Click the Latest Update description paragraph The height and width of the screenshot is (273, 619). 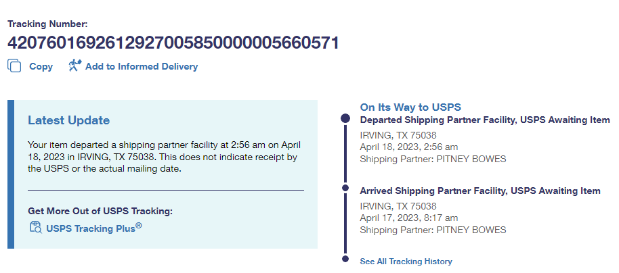pyautogui.click(x=163, y=157)
